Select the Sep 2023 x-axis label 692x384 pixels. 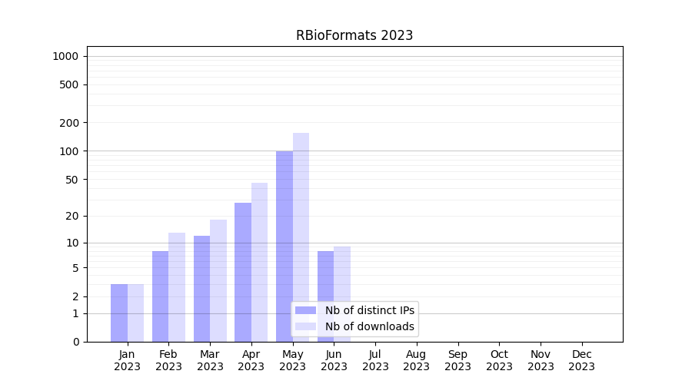(457, 360)
